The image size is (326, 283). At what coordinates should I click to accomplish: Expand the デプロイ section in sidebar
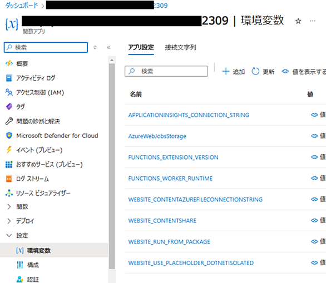click(x=9, y=221)
